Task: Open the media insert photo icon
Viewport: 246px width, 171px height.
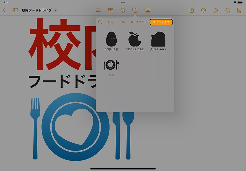Action: 147,10
